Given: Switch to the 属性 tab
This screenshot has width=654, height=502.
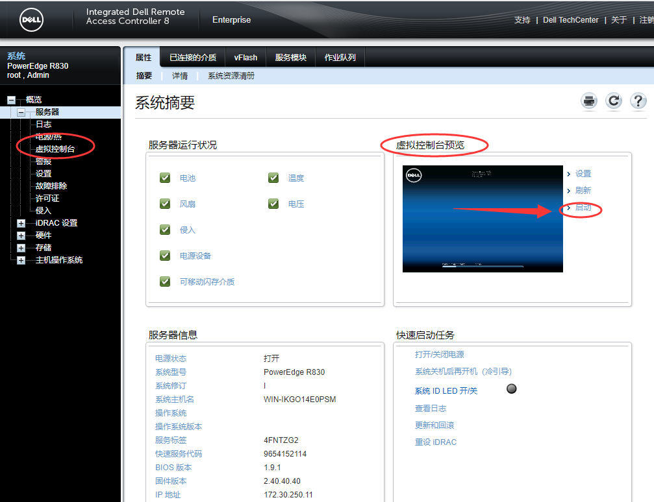Looking at the screenshot, I should (143, 58).
